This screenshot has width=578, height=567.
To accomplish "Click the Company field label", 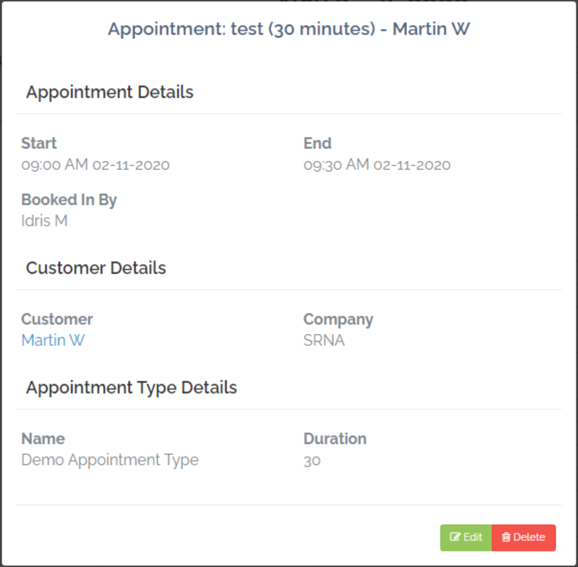I will 338,319.
